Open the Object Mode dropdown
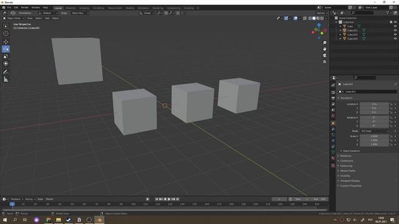The image size is (399, 224). click(14, 18)
